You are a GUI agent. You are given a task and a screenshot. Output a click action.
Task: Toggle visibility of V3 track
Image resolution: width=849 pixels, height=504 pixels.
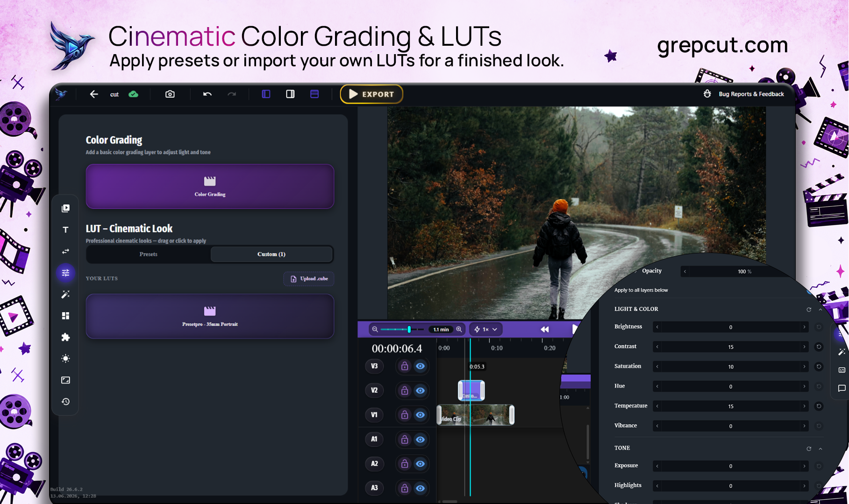tap(421, 366)
